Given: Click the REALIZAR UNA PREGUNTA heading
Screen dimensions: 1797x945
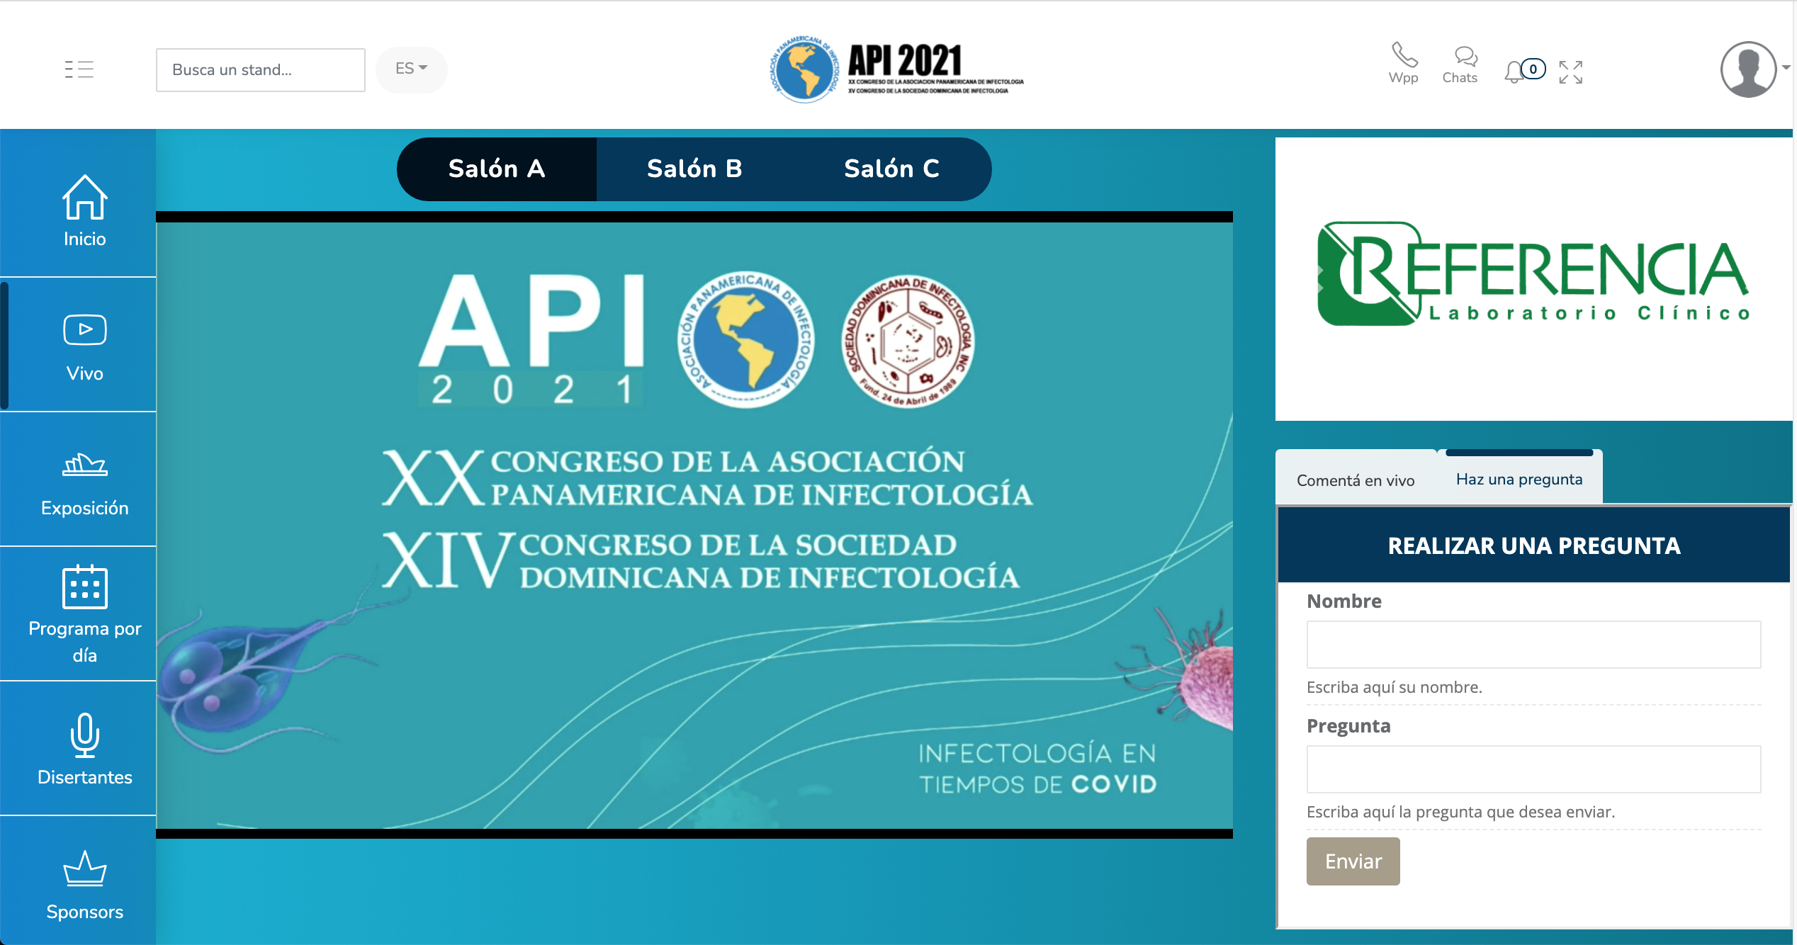Looking at the screenshot, I should pyautogui.click(x=1533, y=545).
